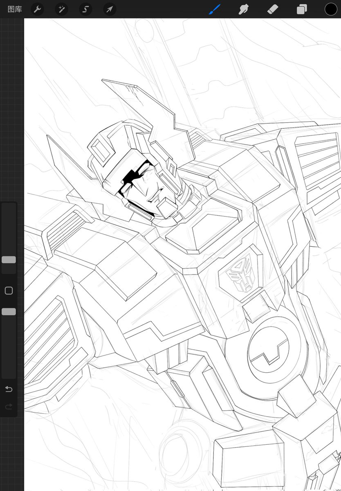The image size is (341, 491).
Task: Undo the last stroke
Action: click(x=9, y=389)
